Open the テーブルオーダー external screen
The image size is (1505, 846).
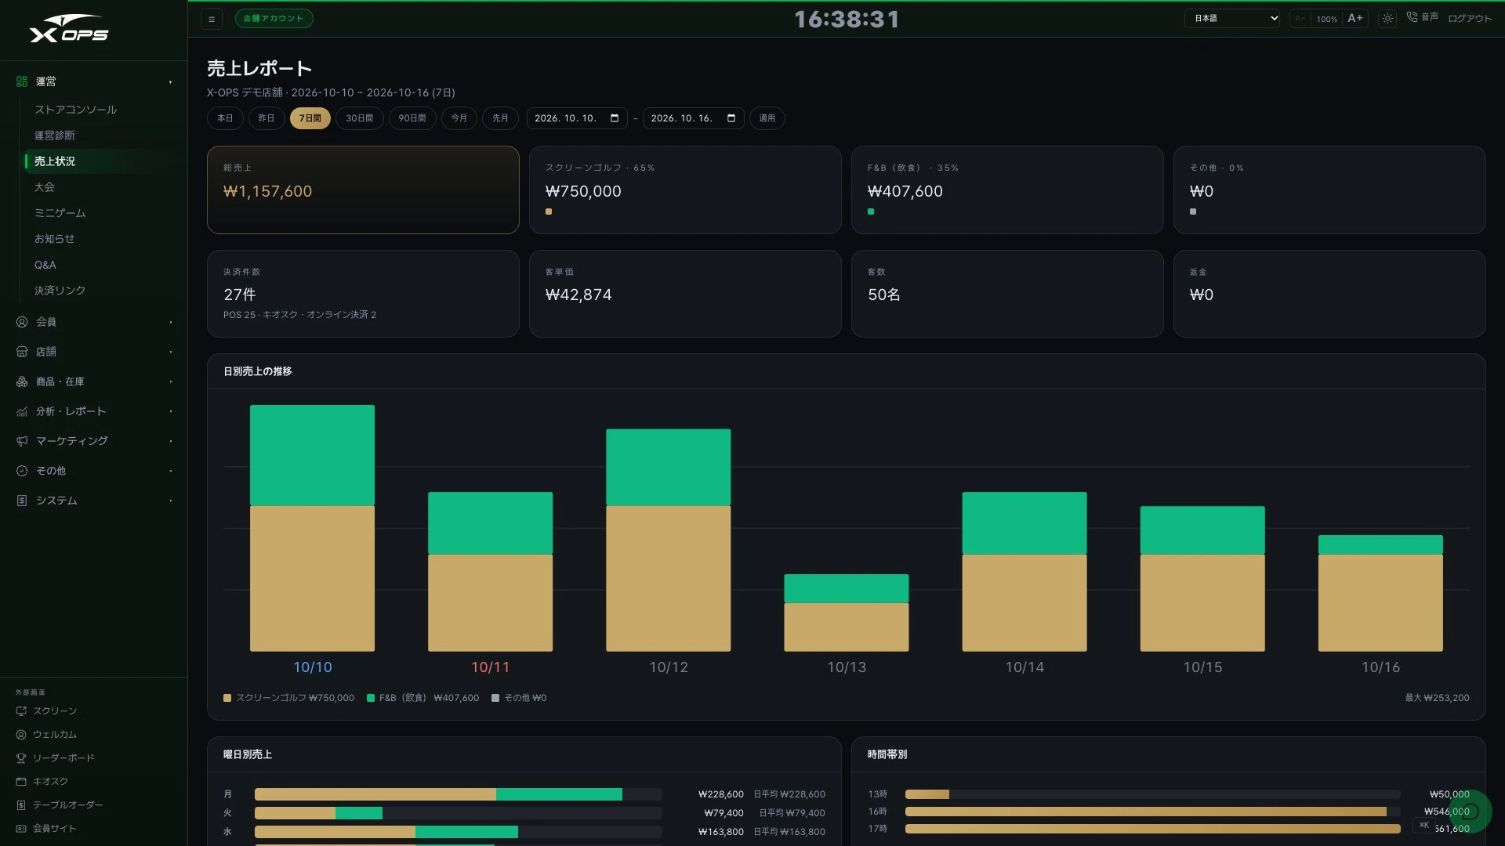(x=60, y=804)
